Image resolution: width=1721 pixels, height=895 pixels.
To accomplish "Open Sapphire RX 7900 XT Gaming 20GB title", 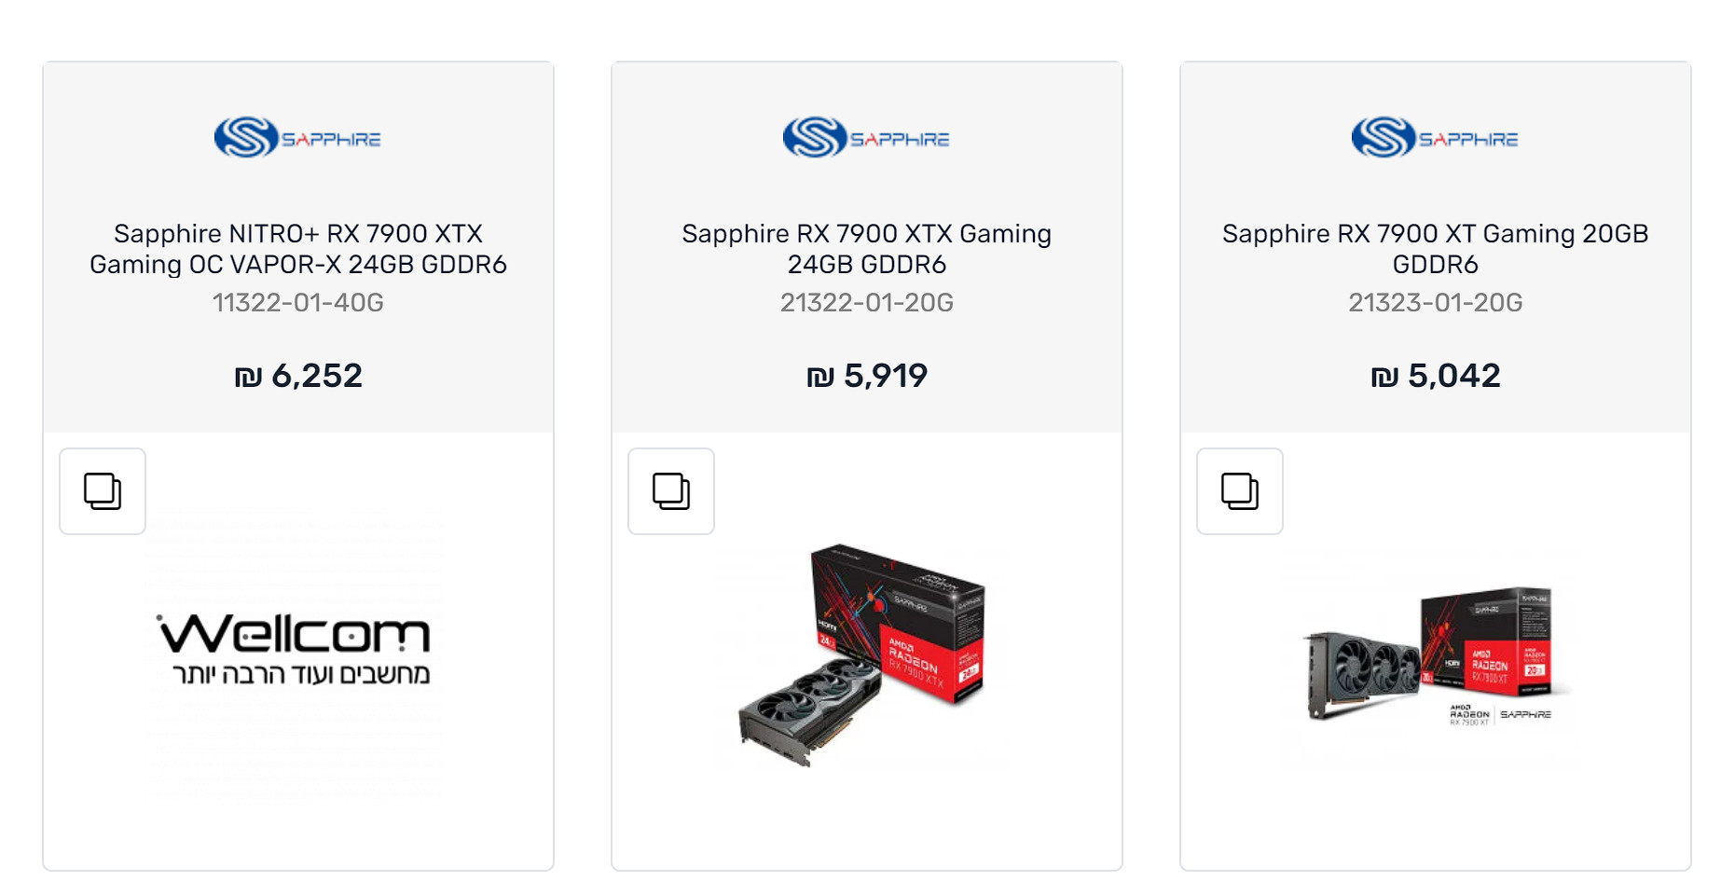I will tap(1436, 249).
